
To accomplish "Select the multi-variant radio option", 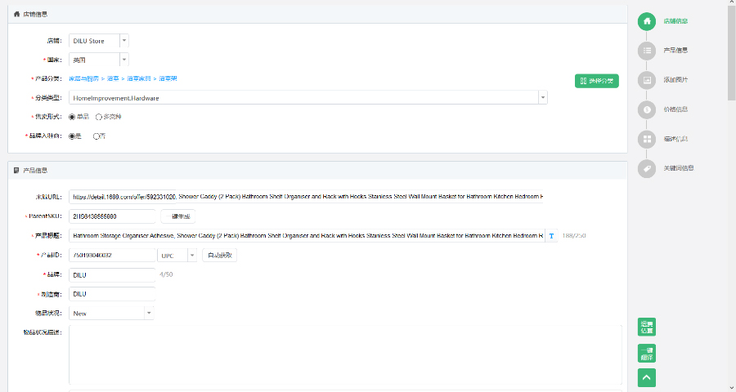I will (x=99, y=117).
